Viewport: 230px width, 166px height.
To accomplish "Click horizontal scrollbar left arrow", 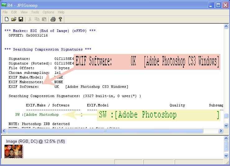I will (x=4, y=131).
